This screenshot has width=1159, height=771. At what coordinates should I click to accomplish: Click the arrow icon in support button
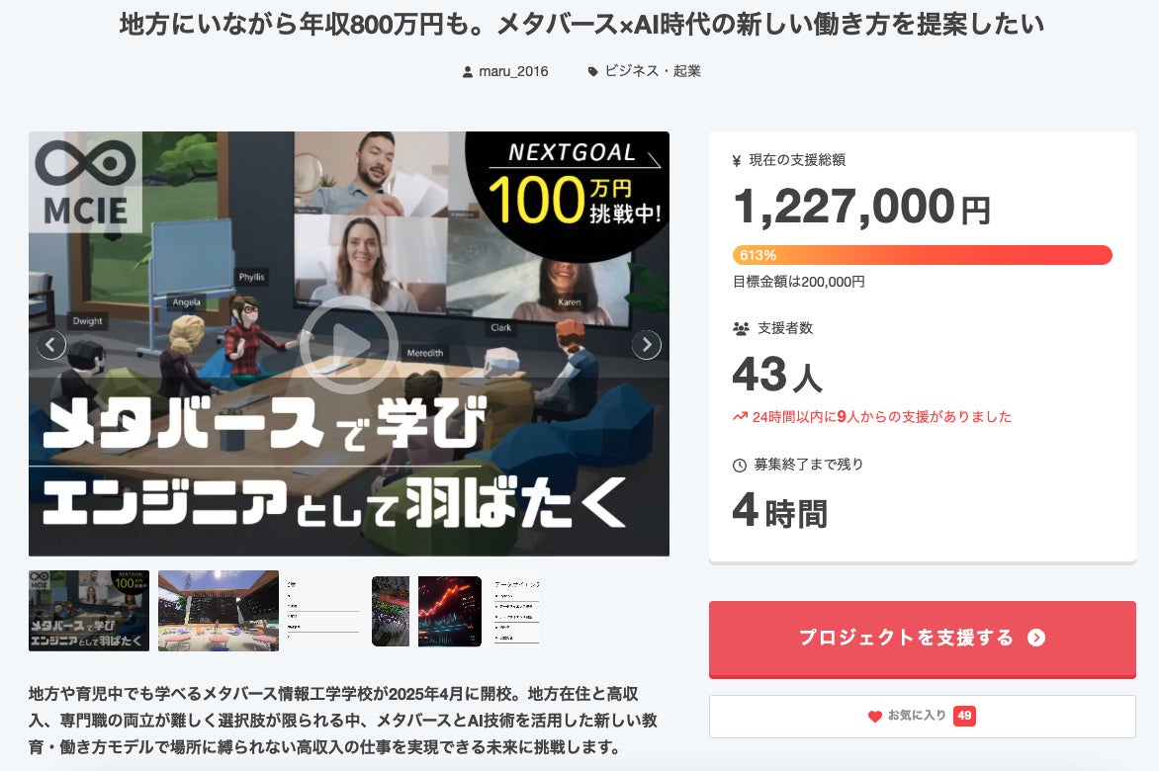point(1036,639)
